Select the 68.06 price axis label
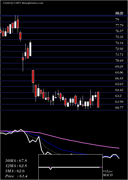128x180 pixels. point(120,72)
